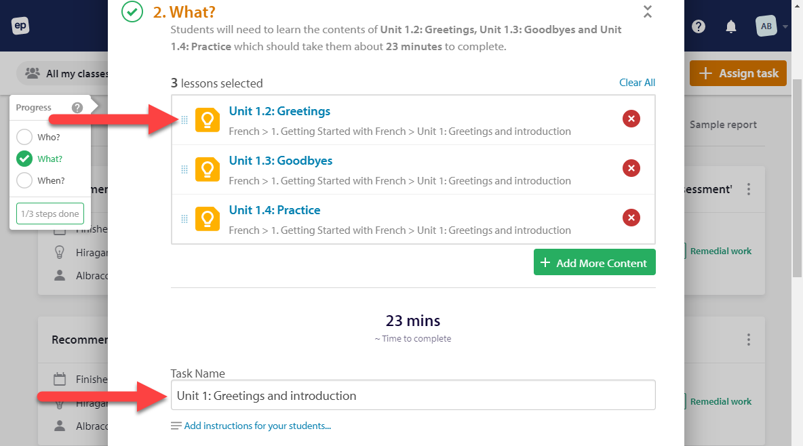Click the ep logo icon

(x=20, y=26)
